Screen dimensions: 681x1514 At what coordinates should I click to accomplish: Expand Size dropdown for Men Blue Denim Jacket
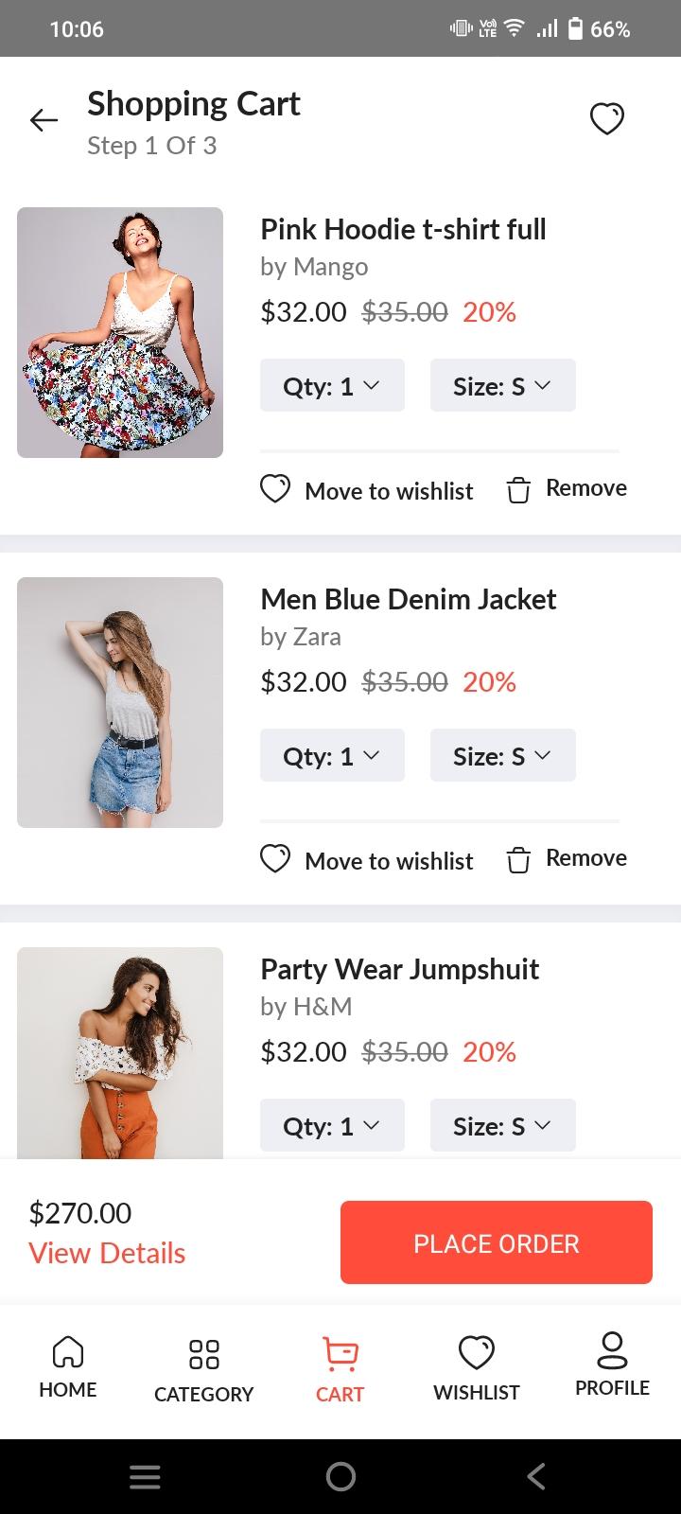pyautogui.click(x=502, y=755)
